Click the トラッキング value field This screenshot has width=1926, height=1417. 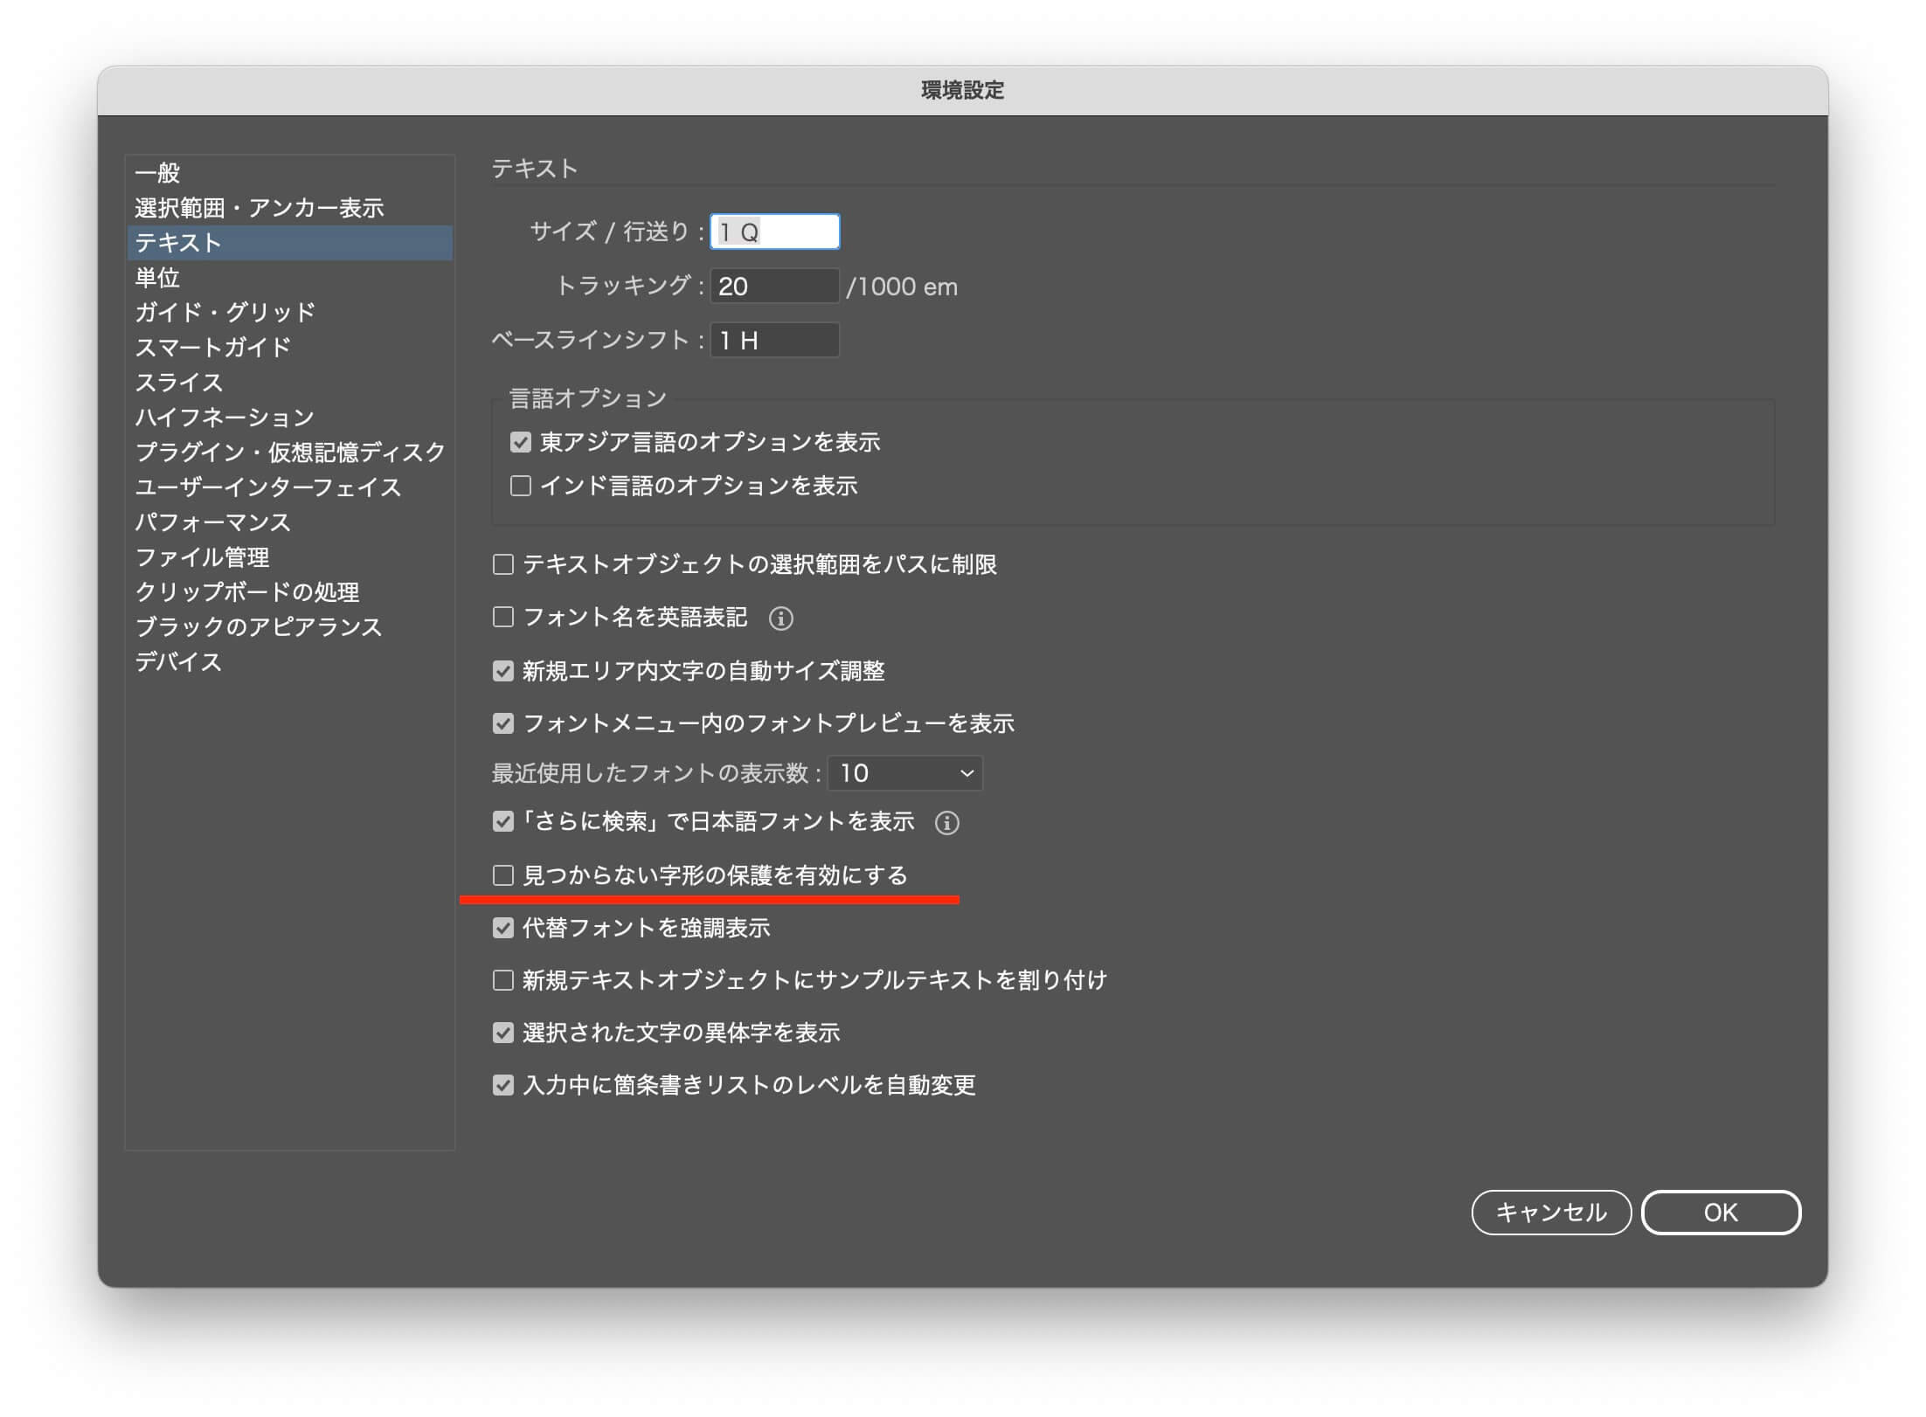pos(775,286)
